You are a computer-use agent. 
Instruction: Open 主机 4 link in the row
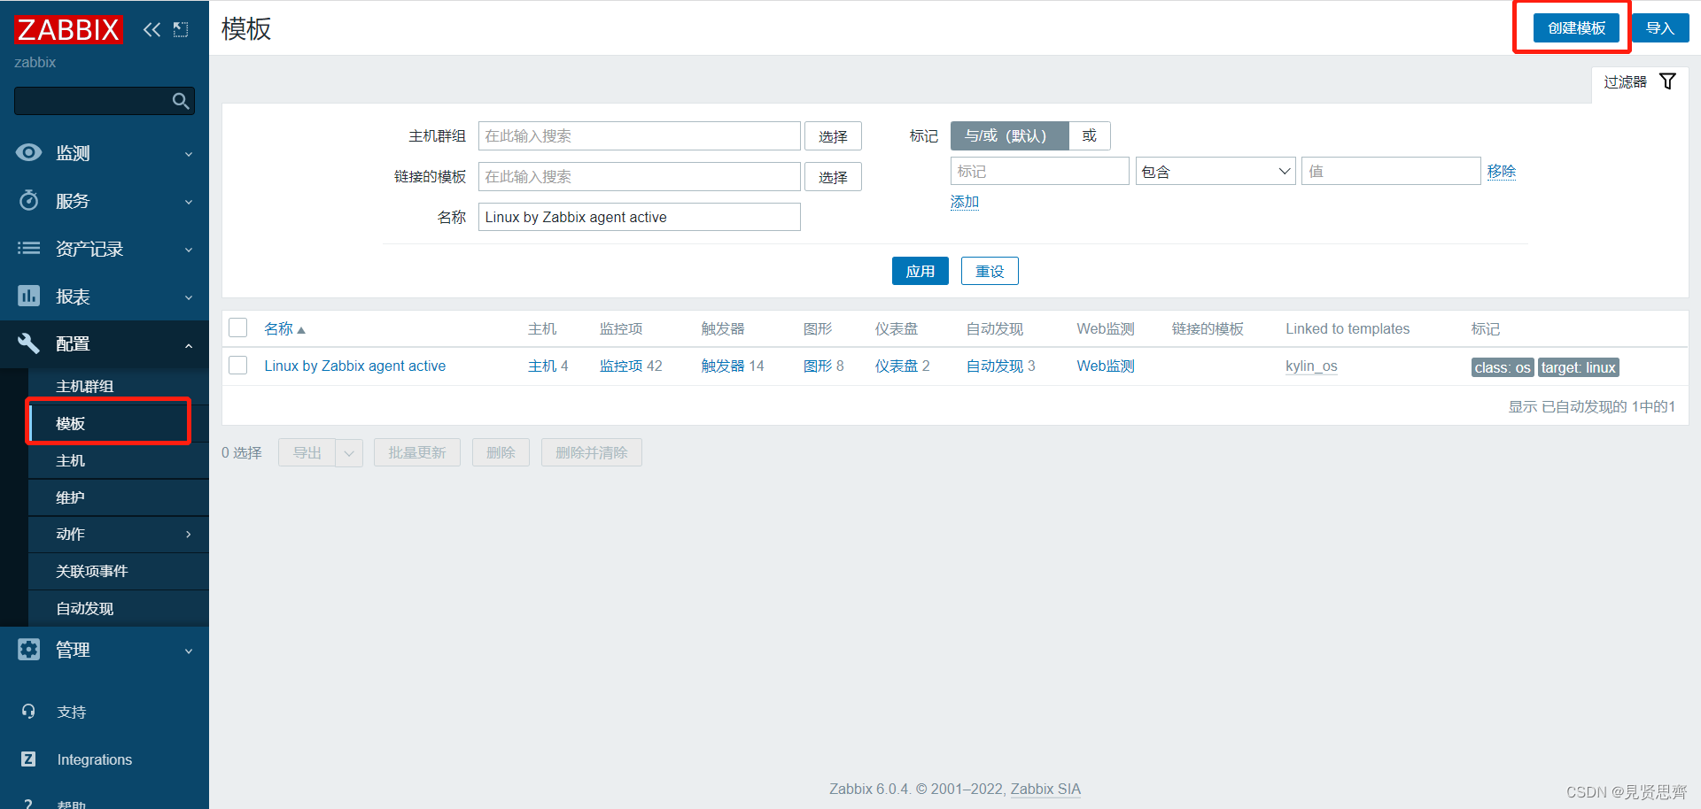pyautogui.click(x=542, y=366)
